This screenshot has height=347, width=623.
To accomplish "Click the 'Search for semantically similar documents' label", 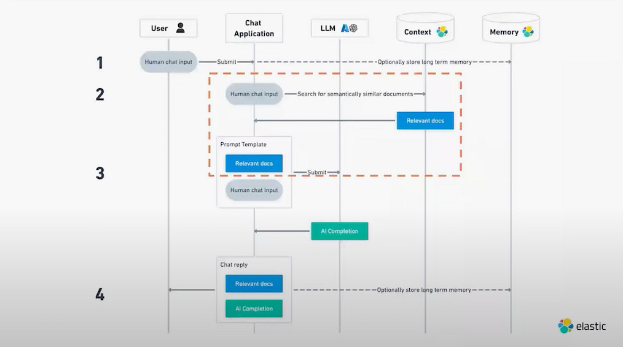I will pyautogui.click(x=355, y=94).
